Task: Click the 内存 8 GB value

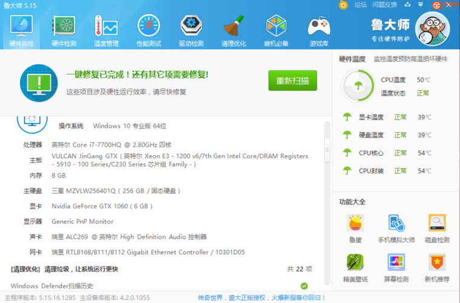Action: (x=59, y=175)
